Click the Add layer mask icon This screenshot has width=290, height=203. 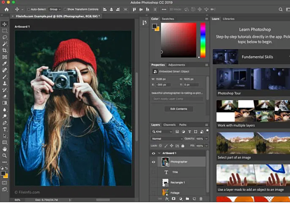point(174,199)
